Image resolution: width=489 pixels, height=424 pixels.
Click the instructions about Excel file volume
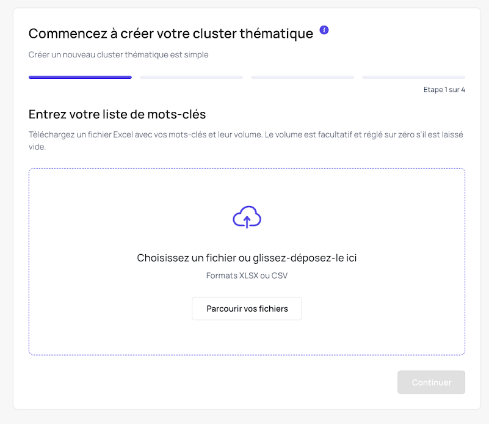pyautogui.click(x=244, y=134)
